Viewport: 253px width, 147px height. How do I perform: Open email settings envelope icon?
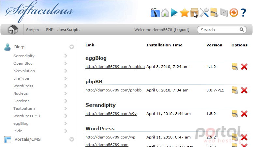[x=224, y=13]
